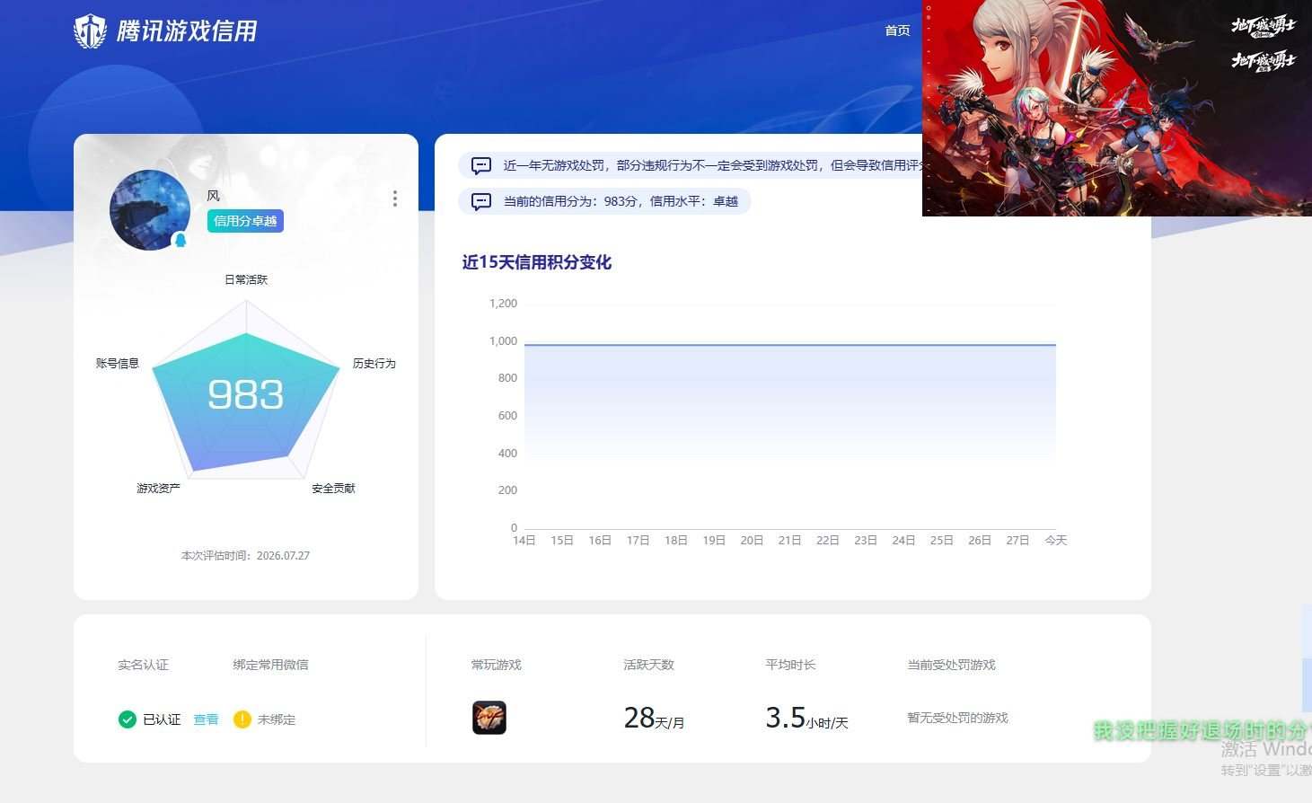Click the 账号信息 radar label
Image resolution: width=1312 pixels, height=803 pixels.
click(118, 363)
